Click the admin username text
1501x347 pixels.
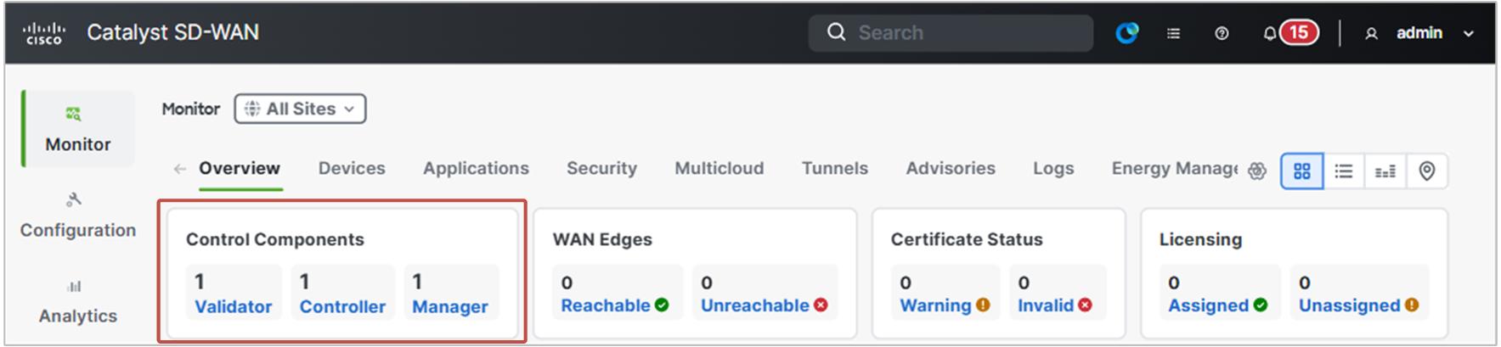click(x=1419, y=33)
